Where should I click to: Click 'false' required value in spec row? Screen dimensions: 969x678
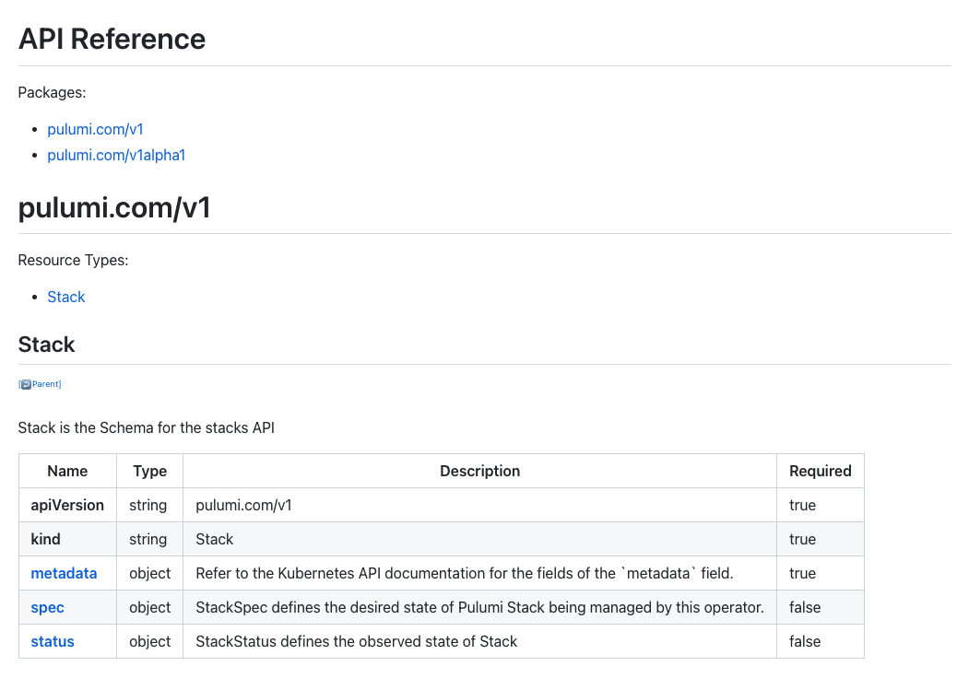point(805,608)
